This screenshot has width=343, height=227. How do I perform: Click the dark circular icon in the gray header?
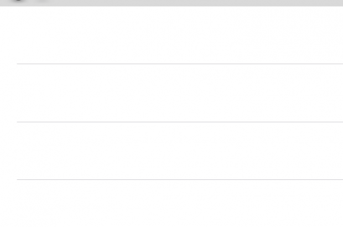click(18, 1)
